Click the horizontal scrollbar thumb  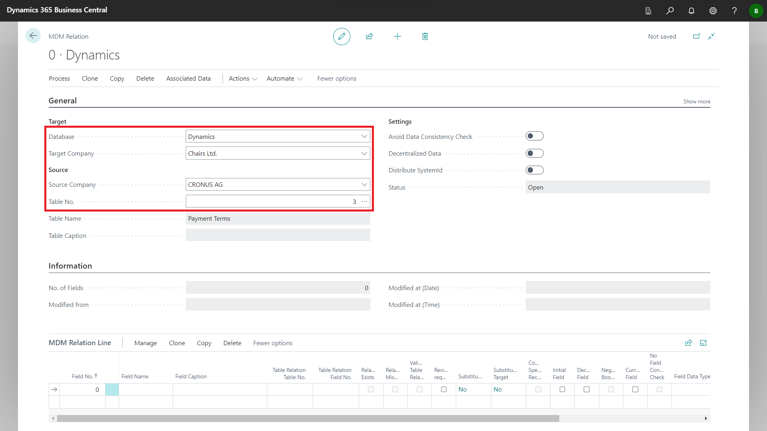pyautogui.click(x=308, y=418)
